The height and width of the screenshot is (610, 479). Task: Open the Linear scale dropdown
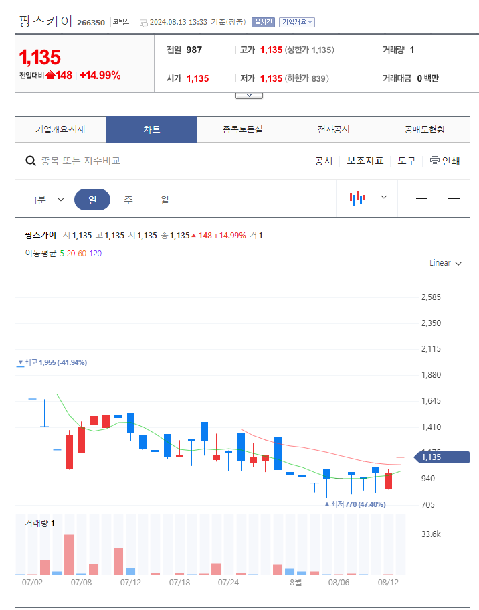tap(444, 263)
